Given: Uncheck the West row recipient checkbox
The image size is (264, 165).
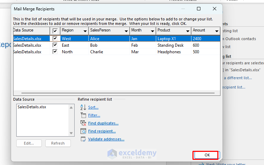Looking at the screenshot, I should point(55,38).
